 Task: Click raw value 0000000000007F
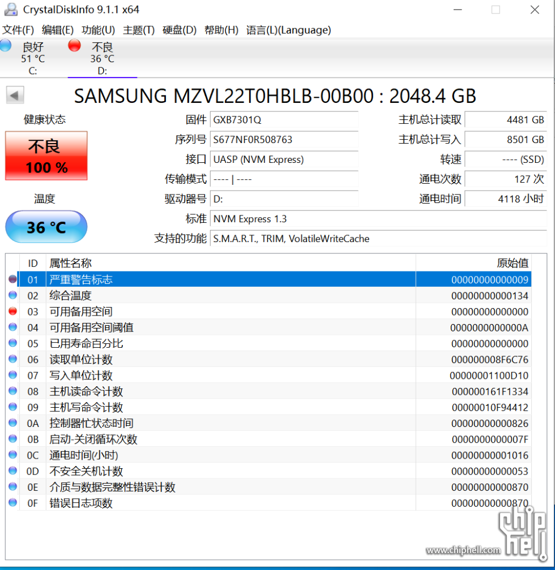point(490,439)
